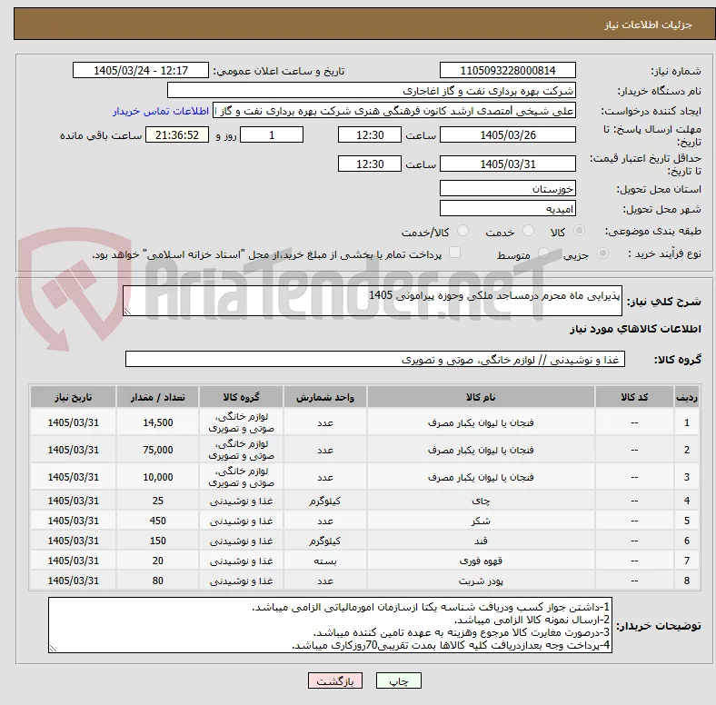The width and height of the screenshot is (716, 705).
Task: Click the کیلوگرم unit in the قند row
Action: click(325, 541)
